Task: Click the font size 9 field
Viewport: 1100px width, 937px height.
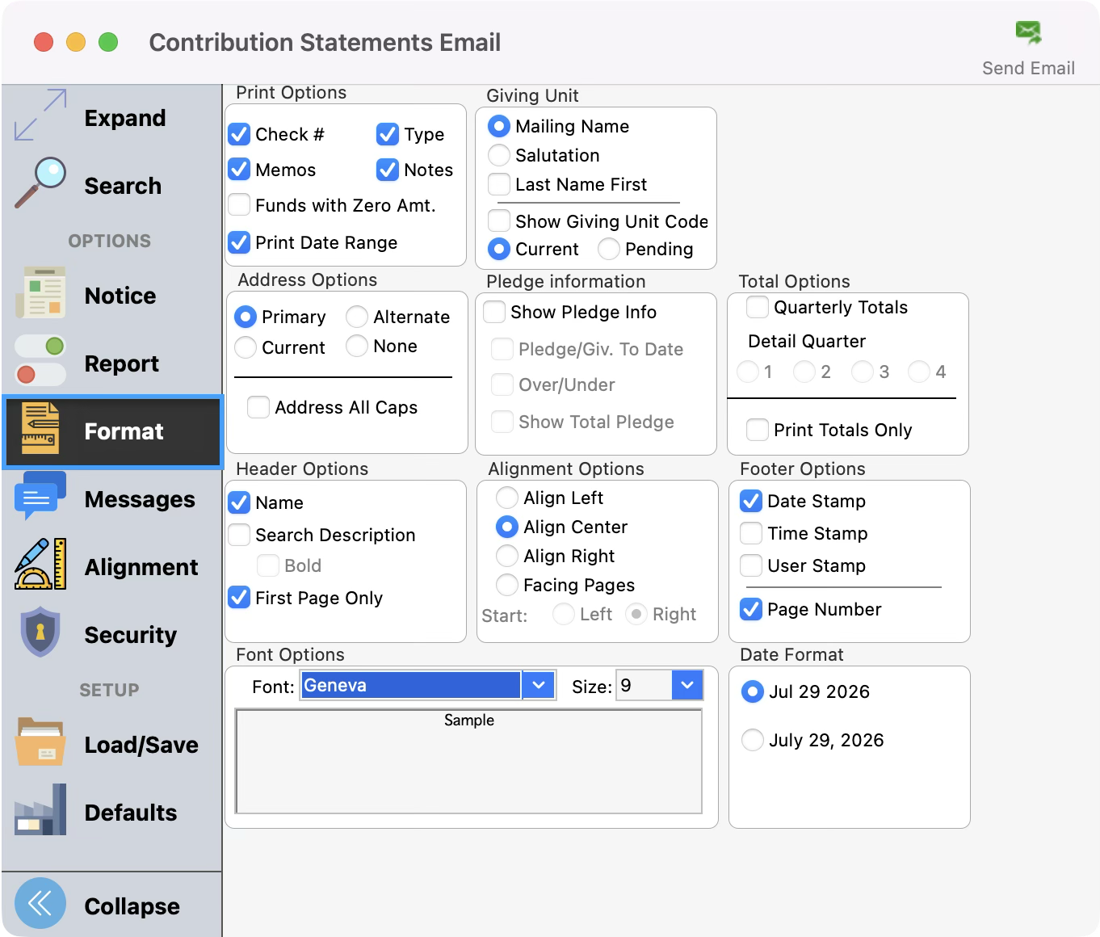Action: click(x=644, y=685)
